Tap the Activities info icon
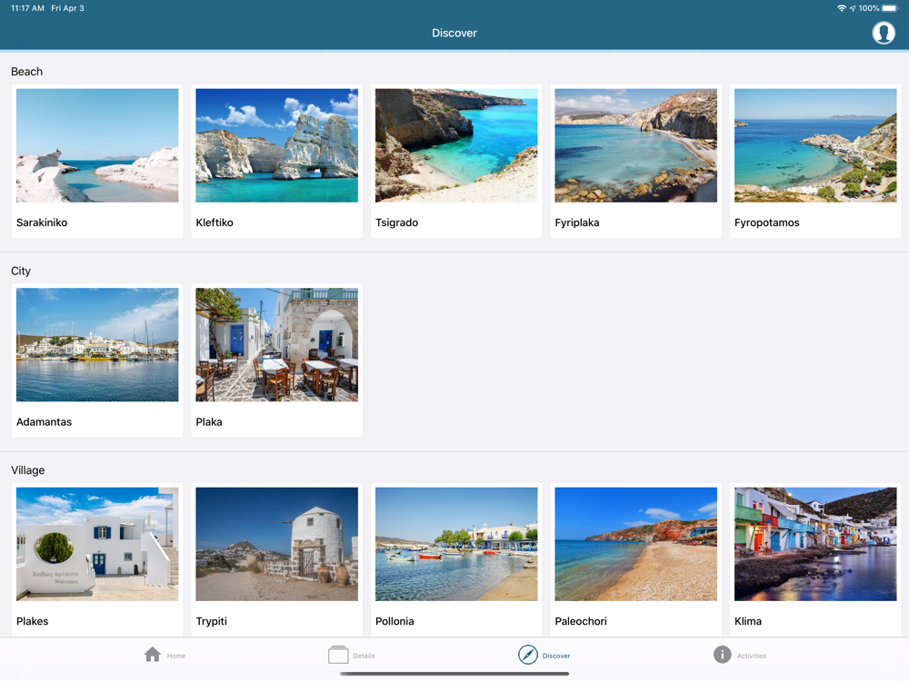 pyautogui.click(x=722, y=655)
